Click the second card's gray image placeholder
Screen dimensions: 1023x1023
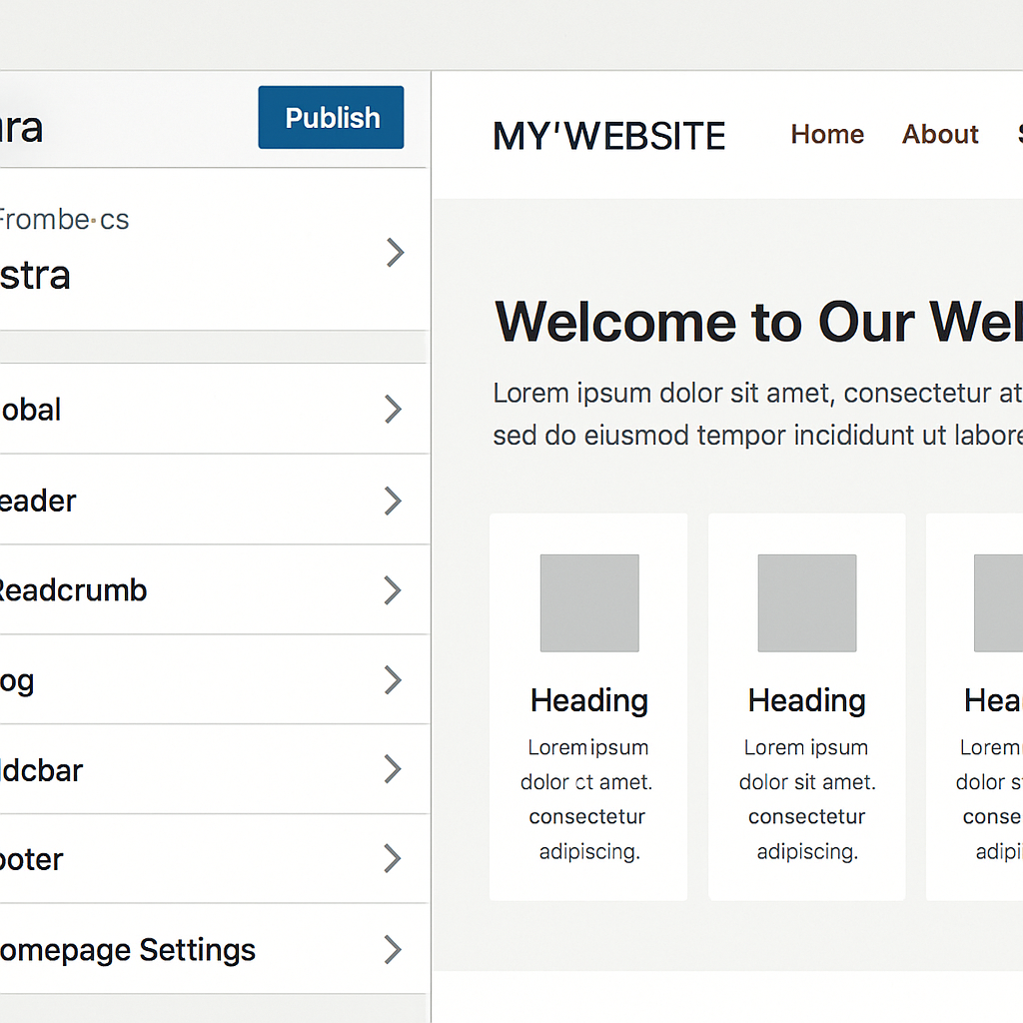tap(807, 602)
